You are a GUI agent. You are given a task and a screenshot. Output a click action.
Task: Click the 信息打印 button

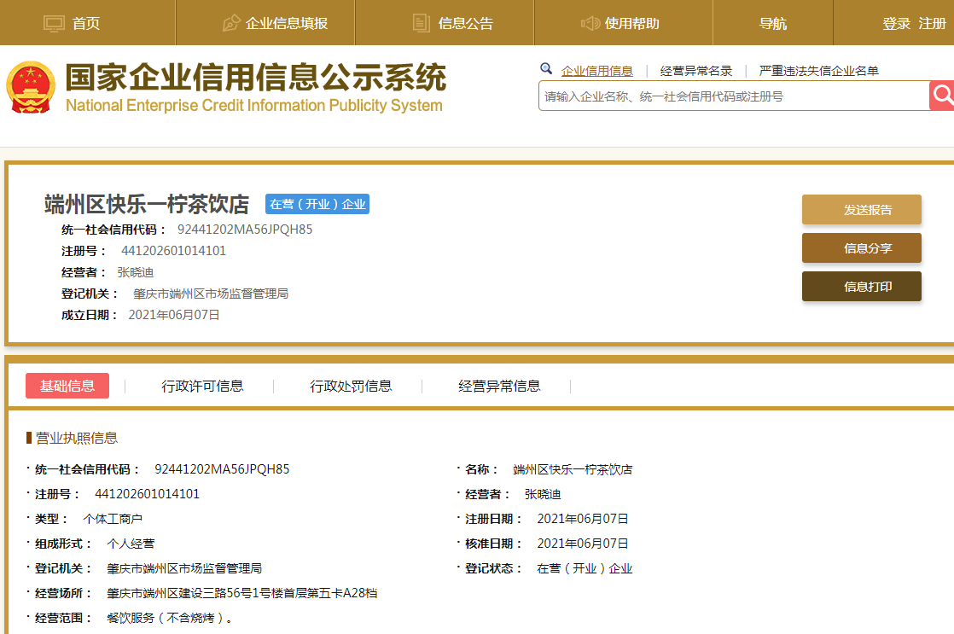pyautogui.click(x=862, y=287)
